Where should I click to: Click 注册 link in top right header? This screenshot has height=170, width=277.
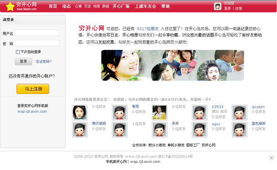click(238, 8)
